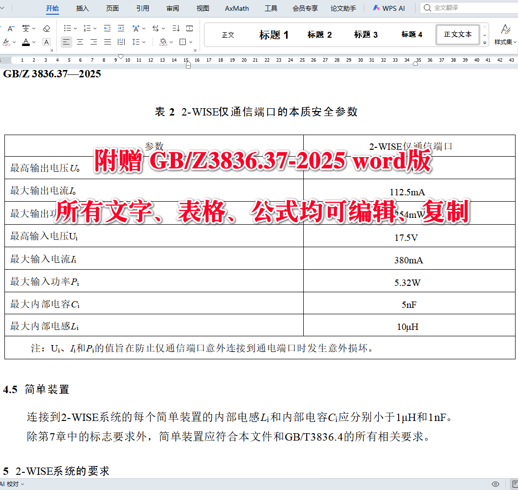Expand the bullet list dropdown arrow
The width and height of the screenshot is (518, 490).
click(x=75, y=29)
